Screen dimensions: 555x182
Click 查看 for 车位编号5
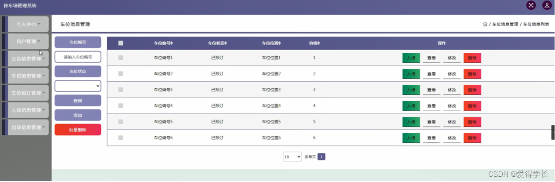coord(431,122)
